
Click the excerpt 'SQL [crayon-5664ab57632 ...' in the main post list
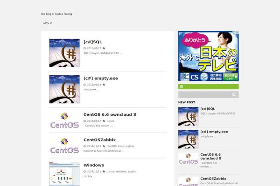click(103, 53)
